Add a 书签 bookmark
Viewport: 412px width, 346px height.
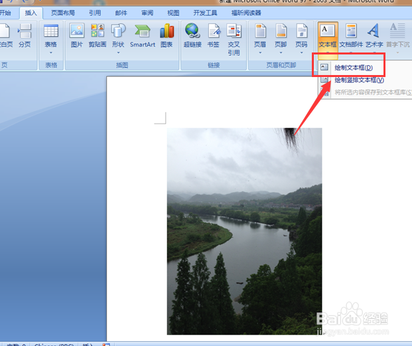[214, 35]
